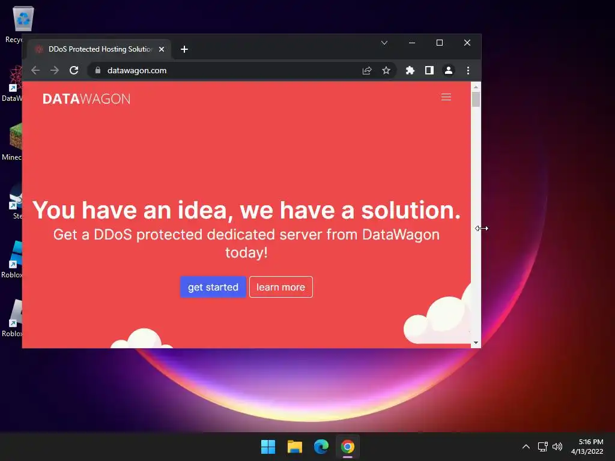This screenshot has width=615, height=461.
Task: Open the hamburger navigation menu
Action: pos(446,97)
